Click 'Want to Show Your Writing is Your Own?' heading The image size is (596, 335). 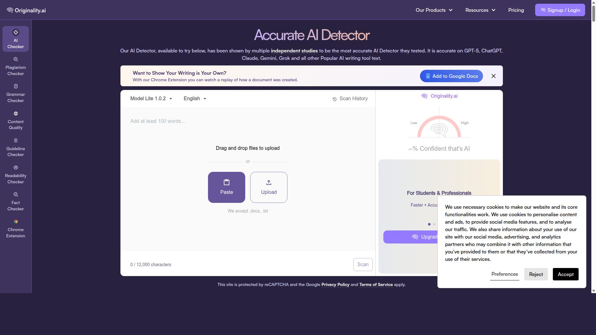click(x=179, y=73)
